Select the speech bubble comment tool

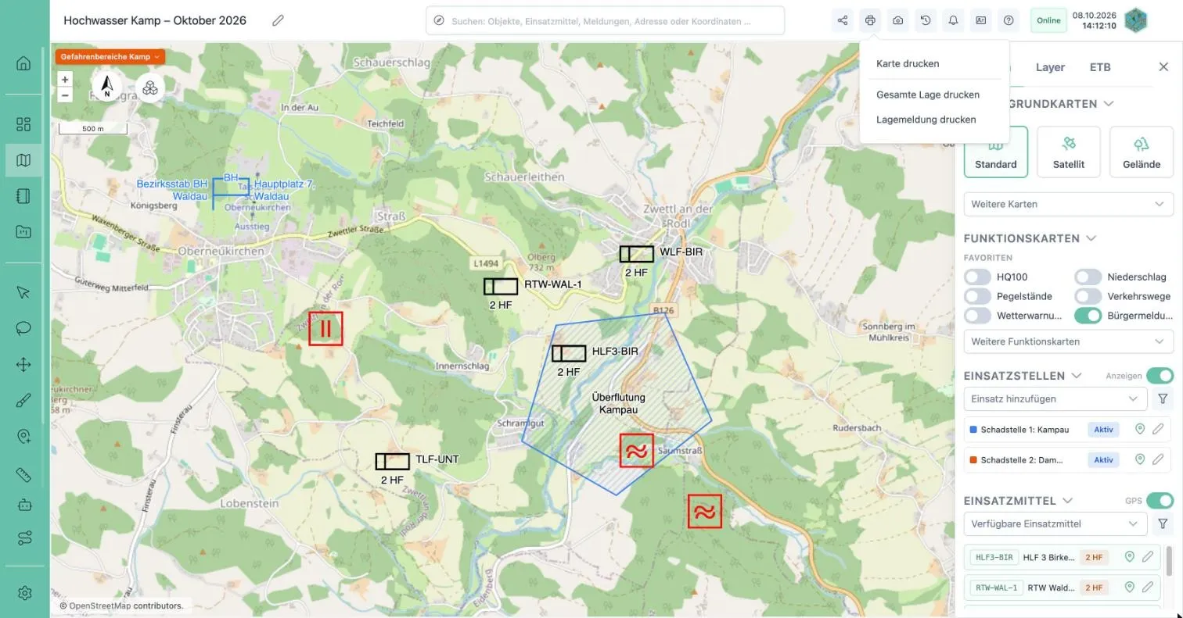click(x=23, y=328)
